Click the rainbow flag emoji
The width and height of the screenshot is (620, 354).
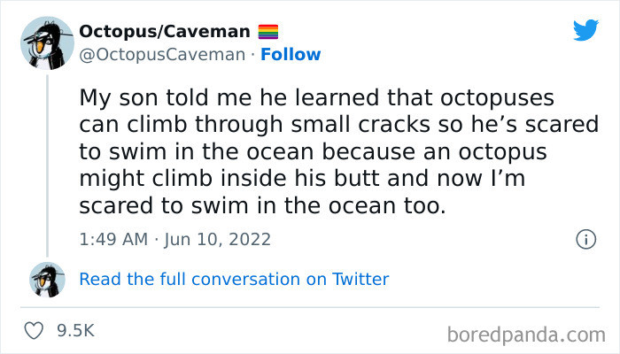[x=267, y=31]
